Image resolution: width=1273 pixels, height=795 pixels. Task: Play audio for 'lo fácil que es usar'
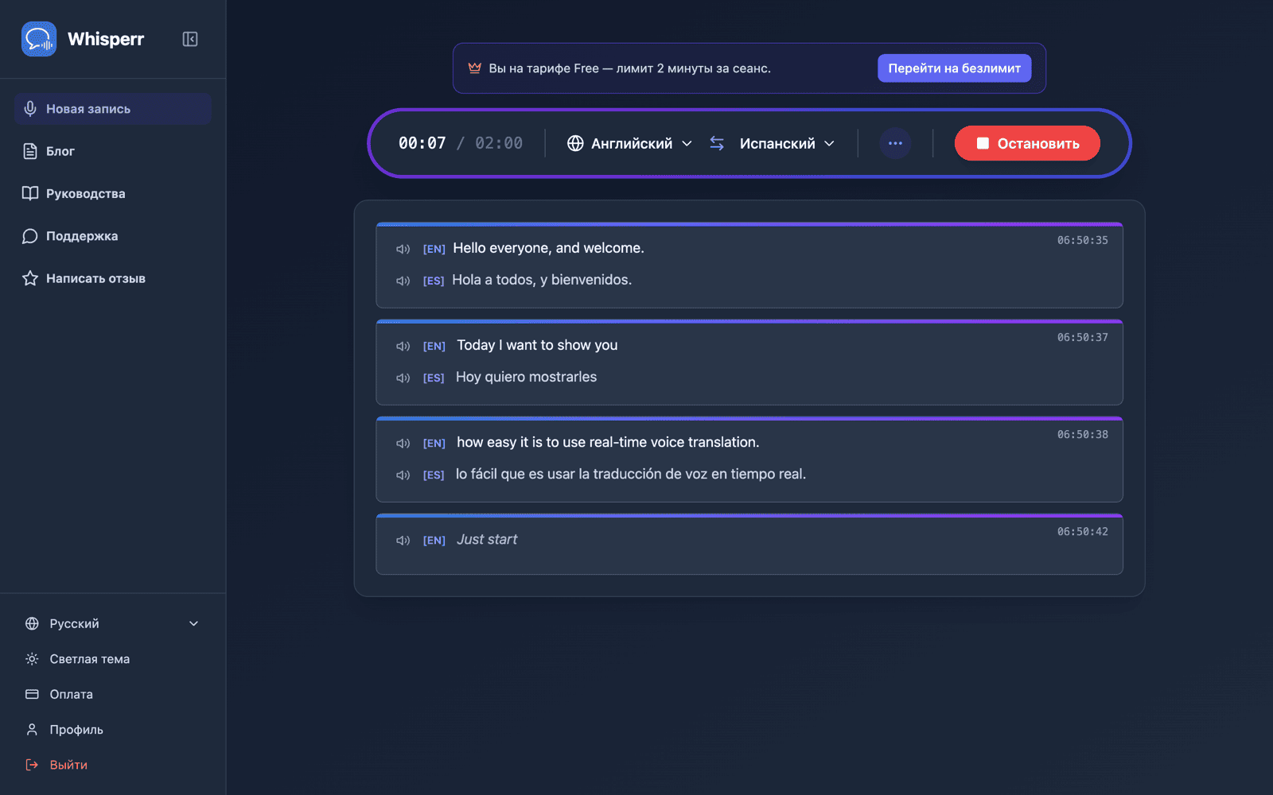[403, 475]
